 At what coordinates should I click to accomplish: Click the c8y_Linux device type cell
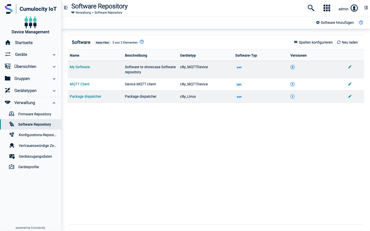click(188, 96)
